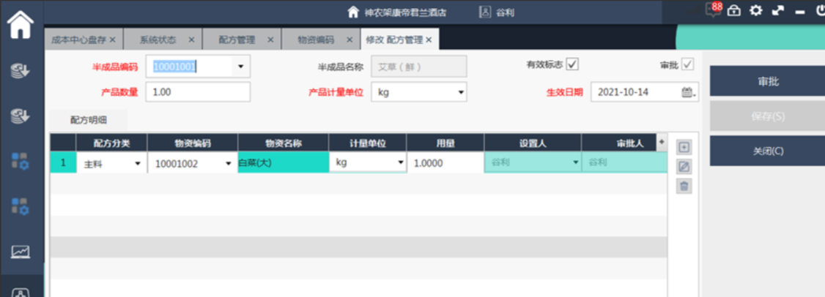
Task: Click the 关闭(C) button
Action: pos(767,151)
